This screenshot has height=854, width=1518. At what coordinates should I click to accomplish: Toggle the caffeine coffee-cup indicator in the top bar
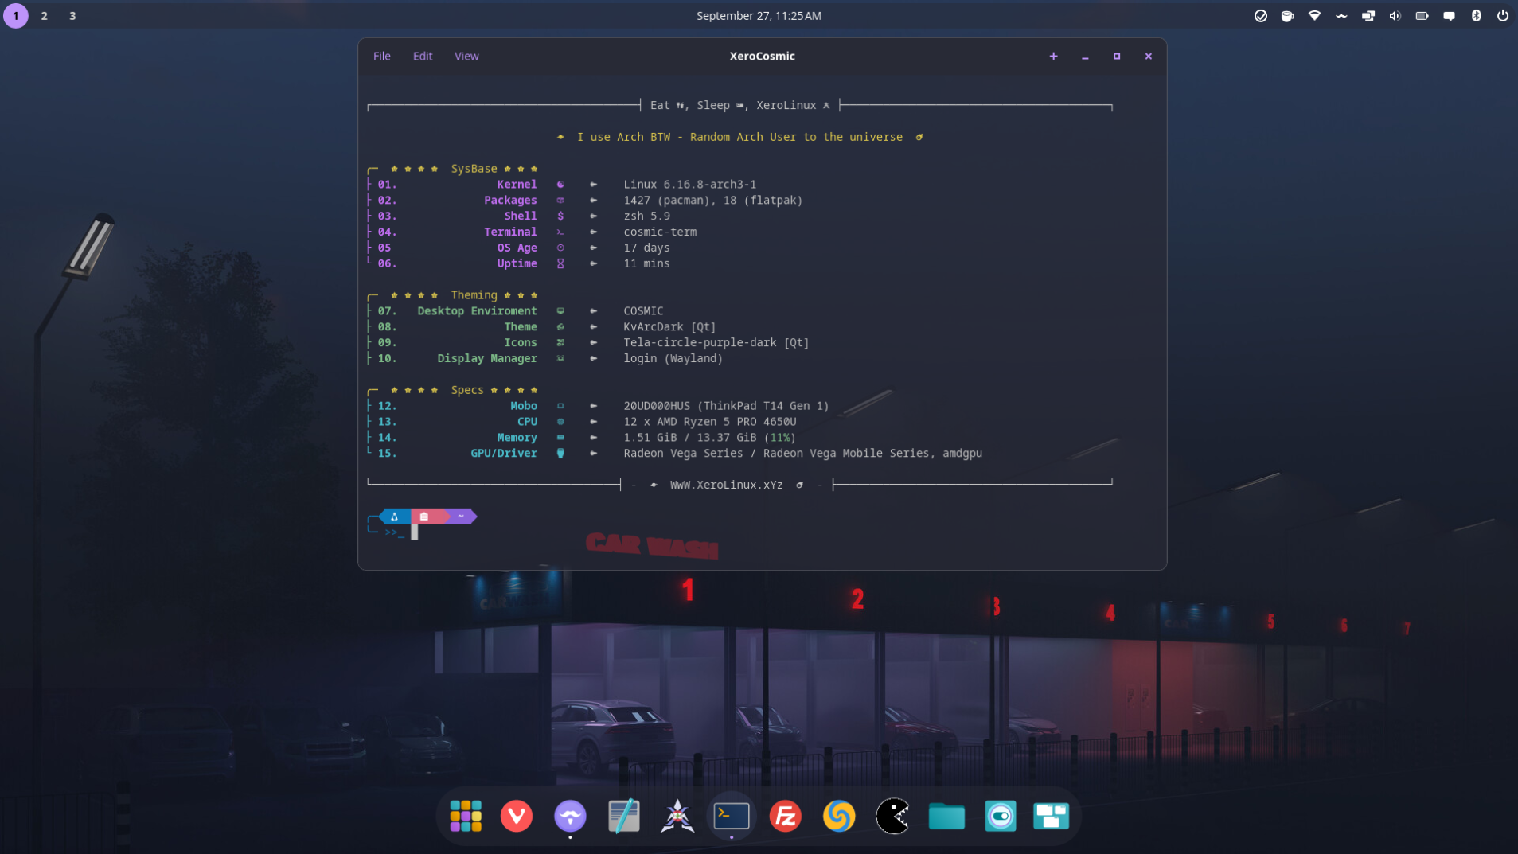(x=1288, y=15)
